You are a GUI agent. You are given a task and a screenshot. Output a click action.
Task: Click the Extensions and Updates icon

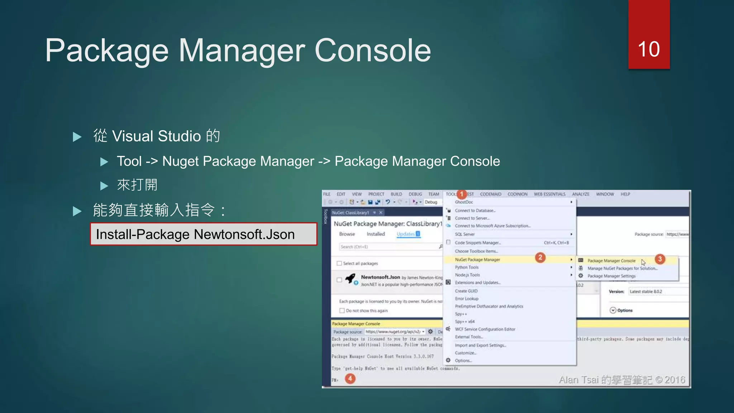pyautogui.click(x=448, y=283)
